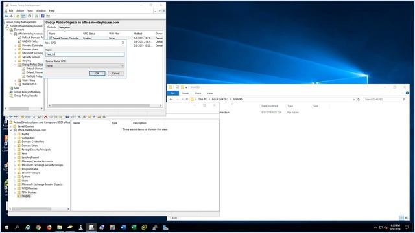Click This PC in Explorer address bar

click(203, 99)
